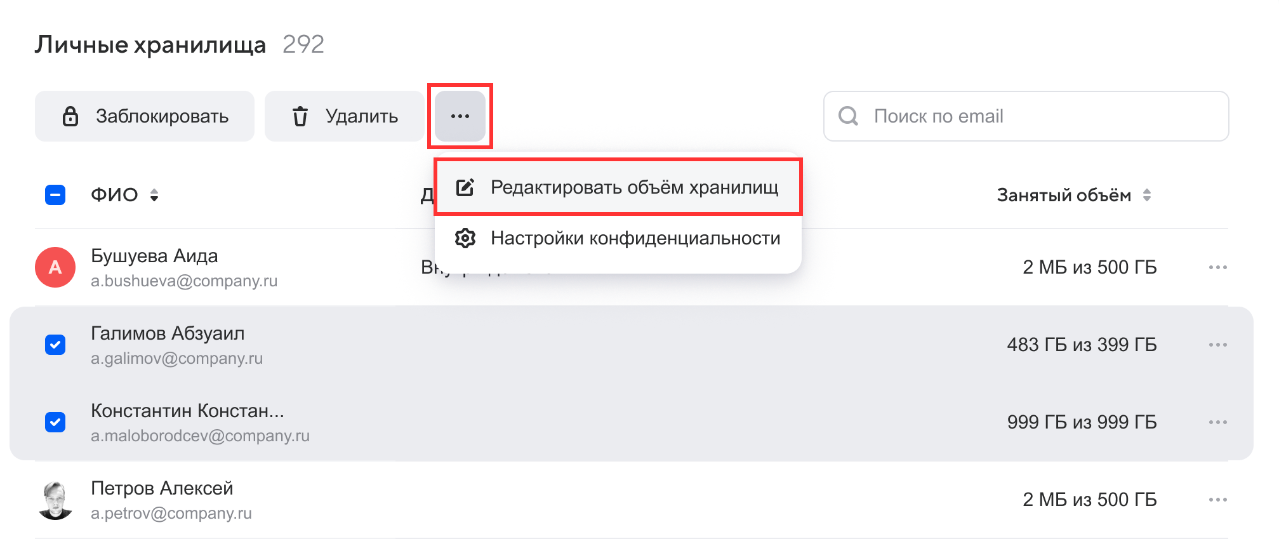The image size is (1279, 539).
Task: Click the magnifier icon in search
Action: point(848,116)
